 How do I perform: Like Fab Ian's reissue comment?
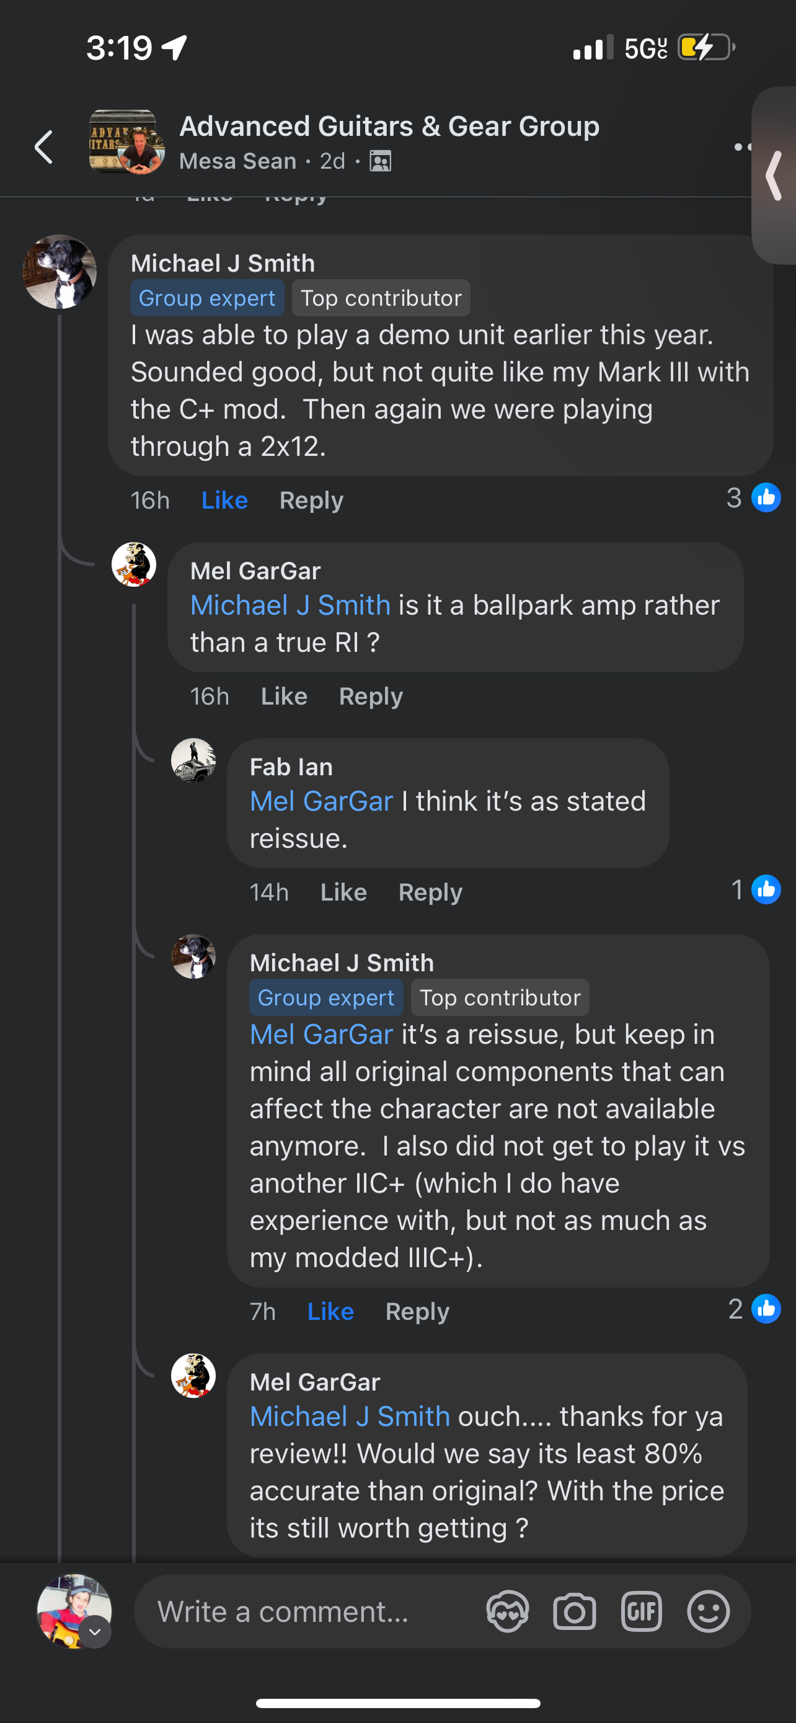(343, 893)
